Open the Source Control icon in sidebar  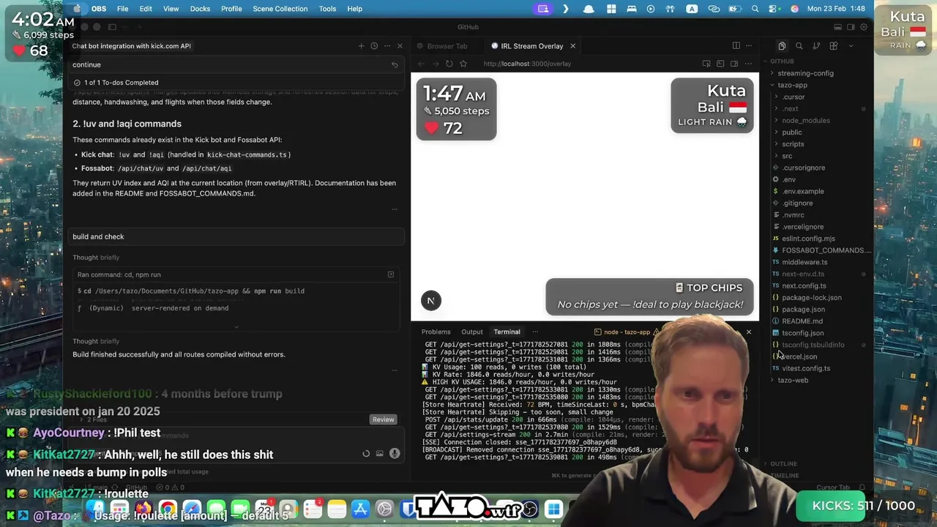click(816, 46)
